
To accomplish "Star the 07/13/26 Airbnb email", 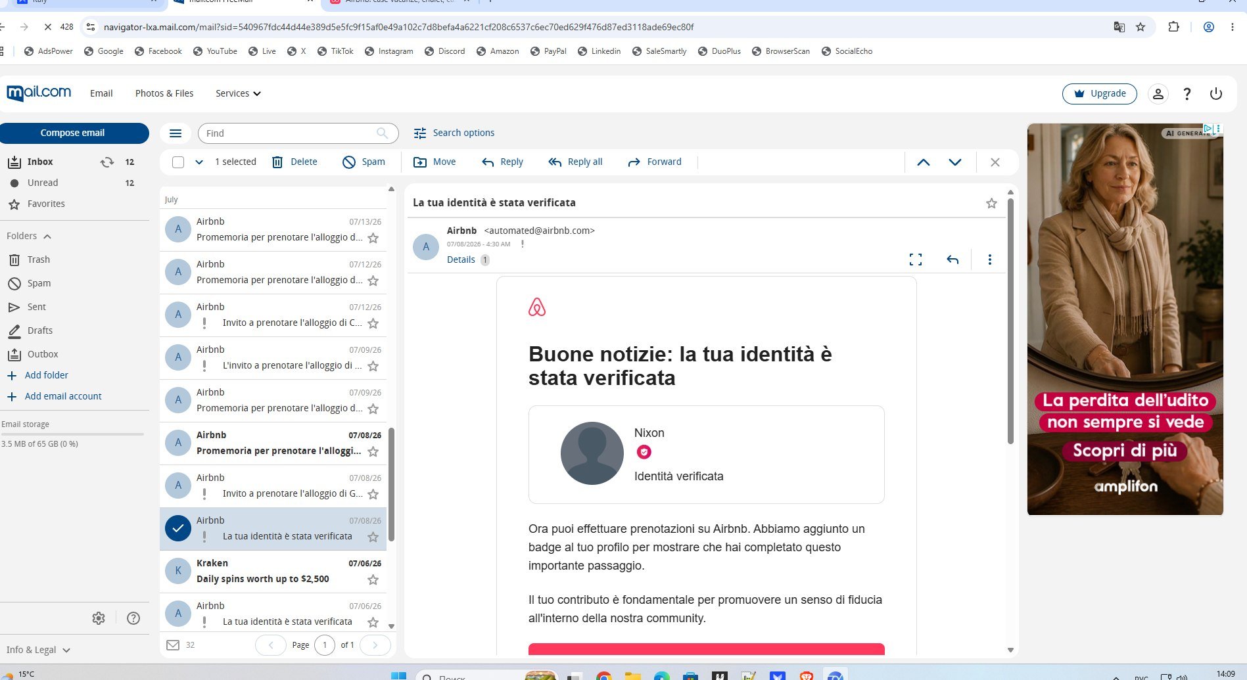I will coord(373,238).
